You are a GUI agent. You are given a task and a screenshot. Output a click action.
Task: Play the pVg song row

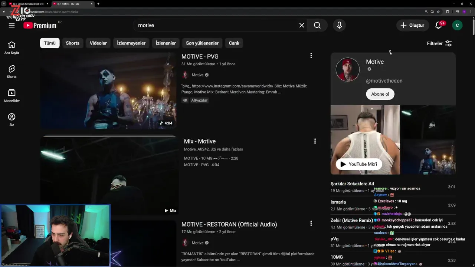(x=393, y=242)
